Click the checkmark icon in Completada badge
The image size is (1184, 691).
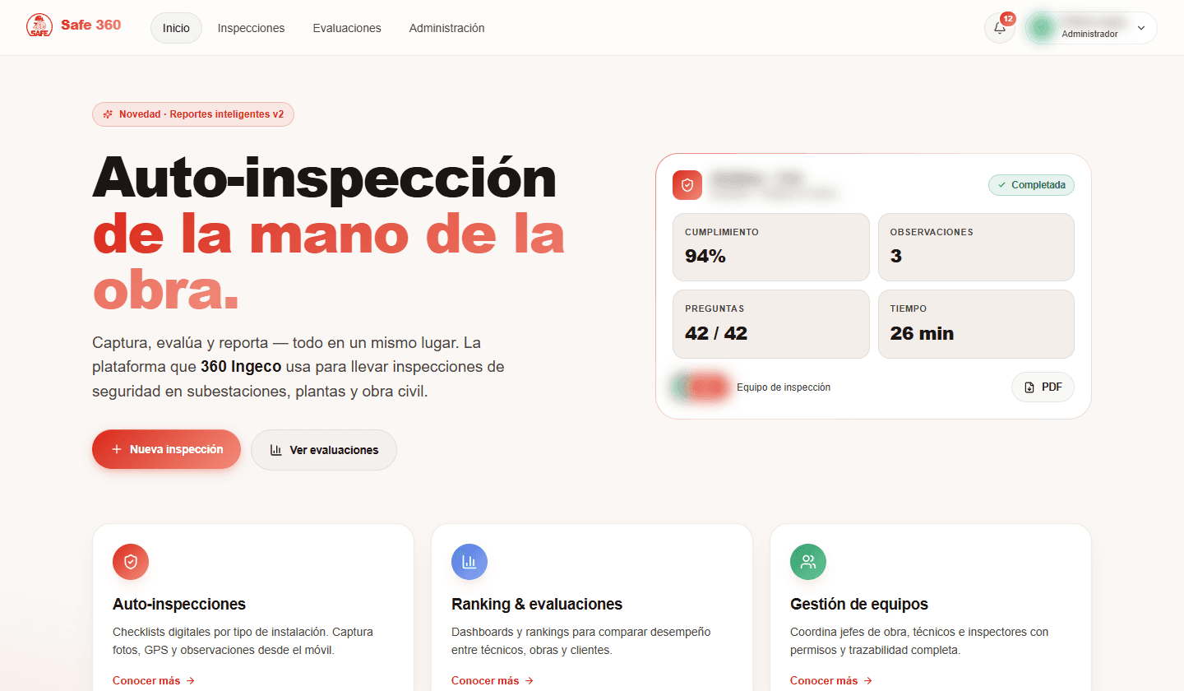1001,185
